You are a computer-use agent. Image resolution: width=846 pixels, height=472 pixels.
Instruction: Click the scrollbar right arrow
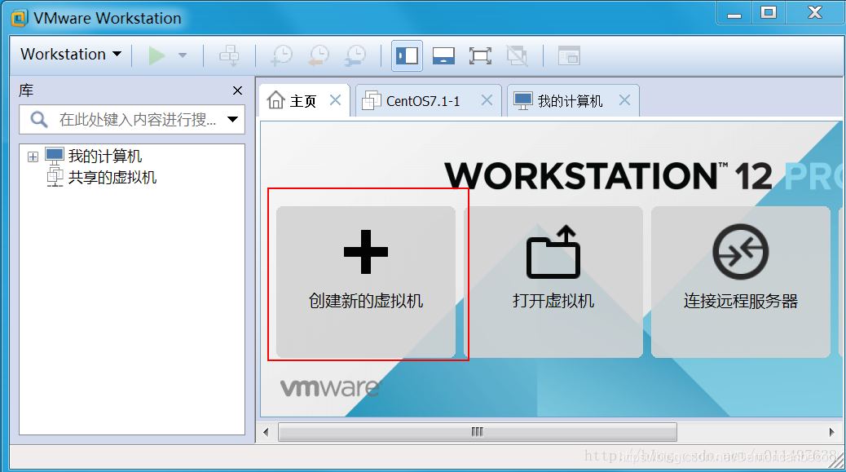tap(831, 432)
